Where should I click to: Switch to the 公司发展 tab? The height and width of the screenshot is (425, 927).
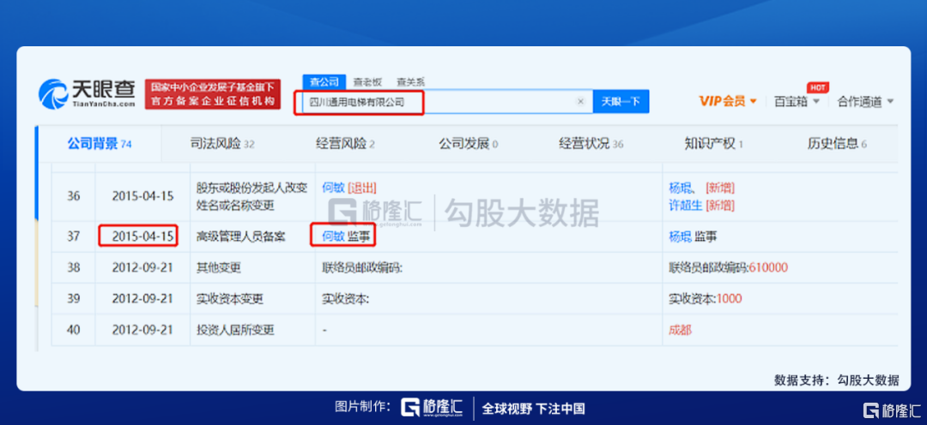pos(469,143)
